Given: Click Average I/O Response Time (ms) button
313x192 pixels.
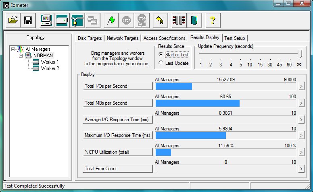Looking at the screenshot, I should 118,120.
